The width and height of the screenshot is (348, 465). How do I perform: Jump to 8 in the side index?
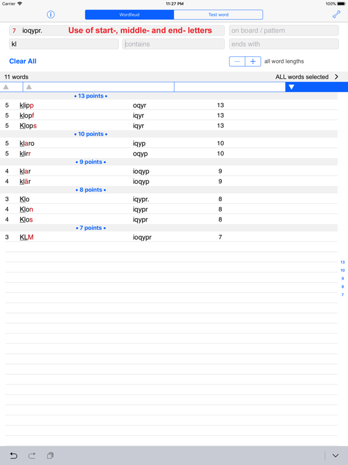343,286
